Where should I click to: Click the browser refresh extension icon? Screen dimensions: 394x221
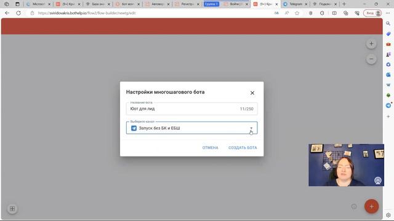(322, 13)
